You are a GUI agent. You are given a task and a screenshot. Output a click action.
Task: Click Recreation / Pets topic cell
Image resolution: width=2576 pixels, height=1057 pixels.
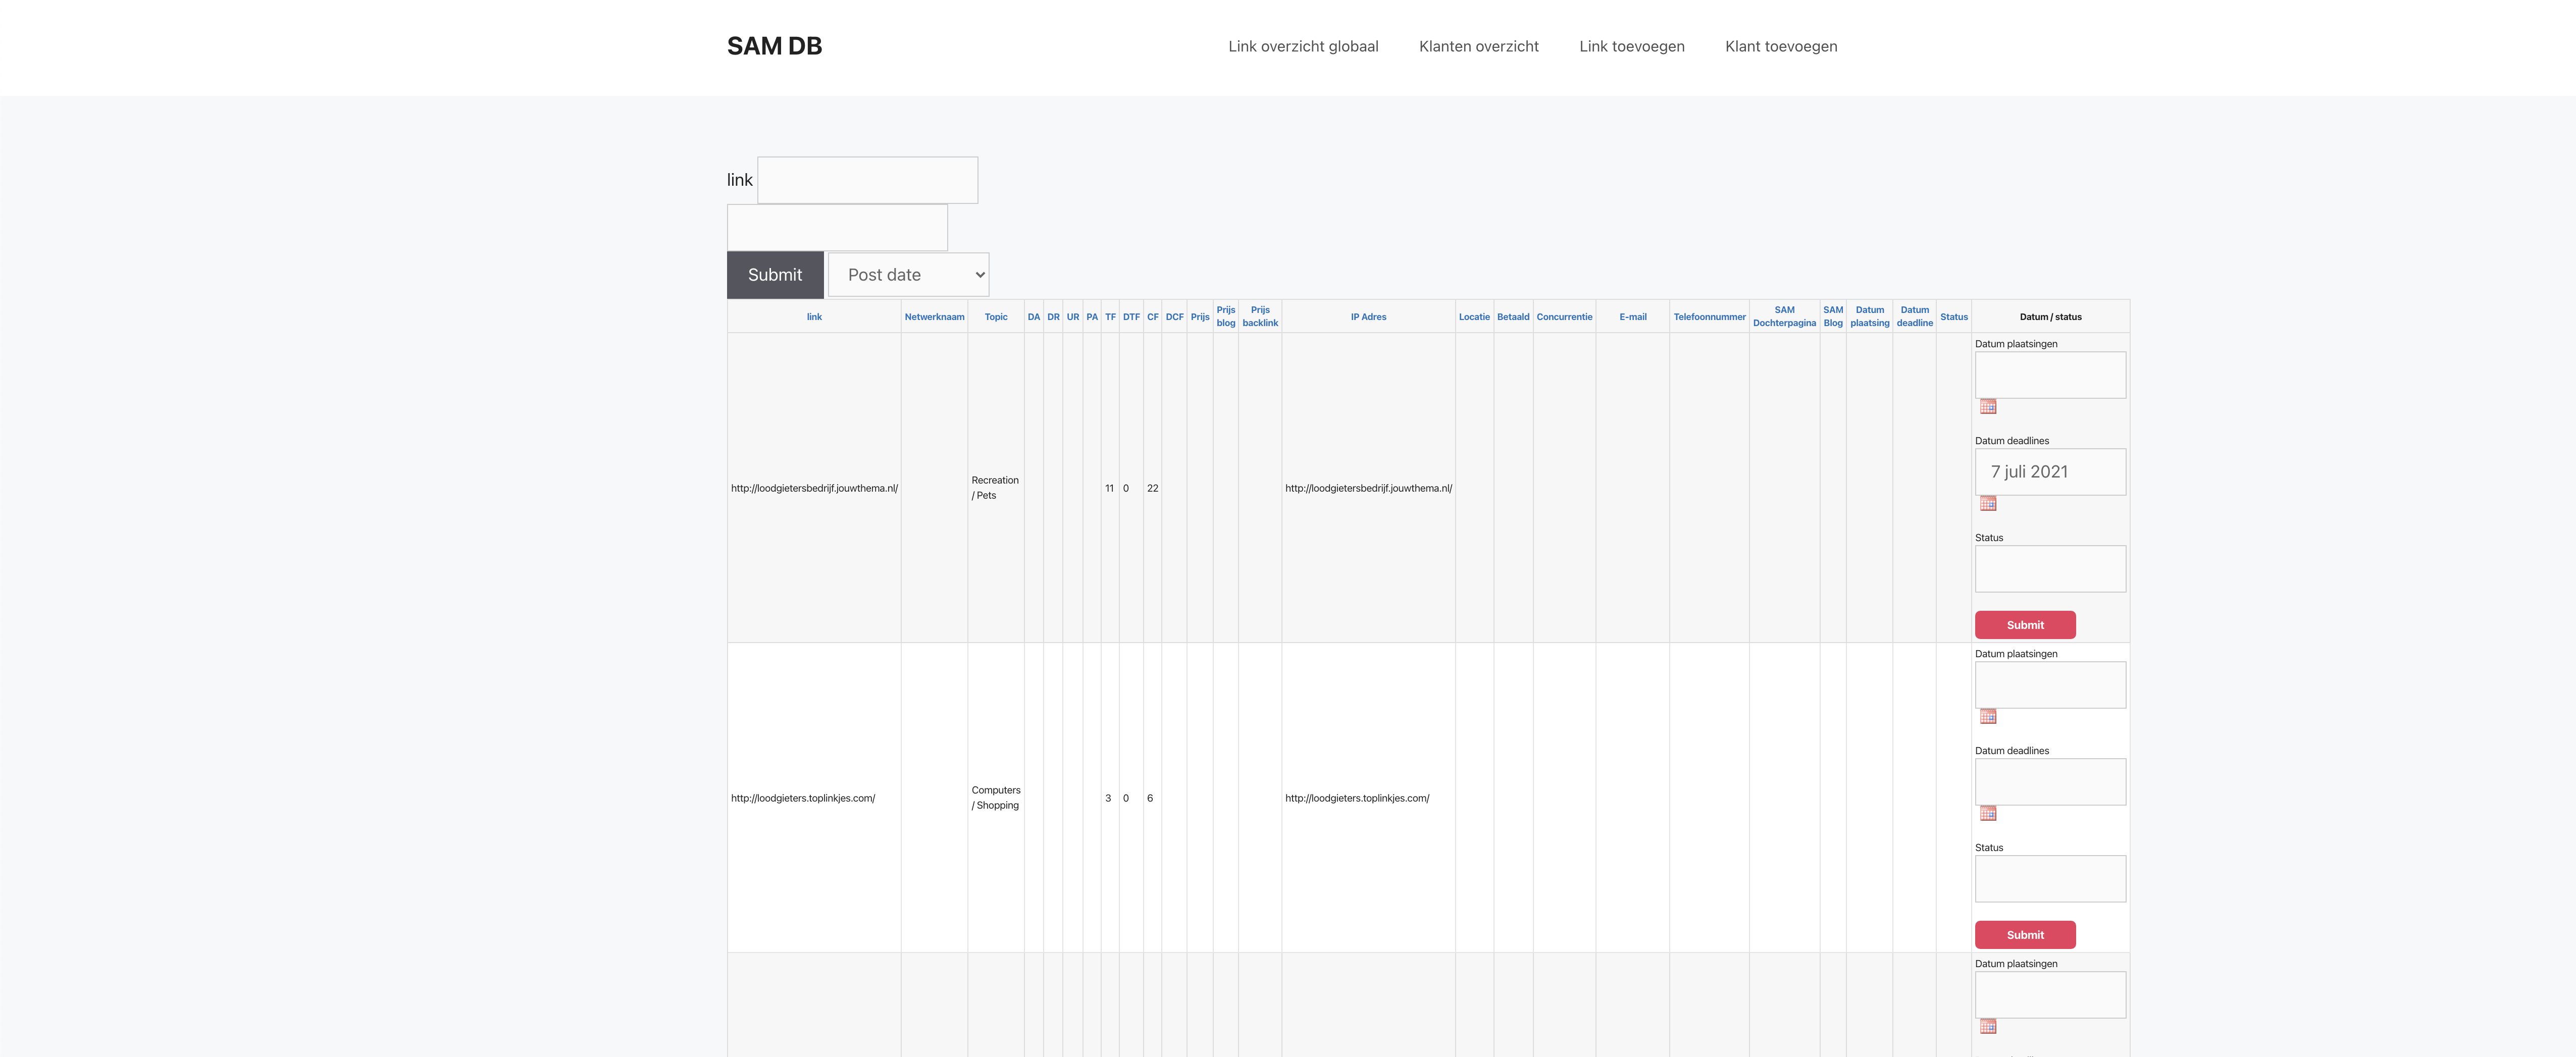(995, 488)
